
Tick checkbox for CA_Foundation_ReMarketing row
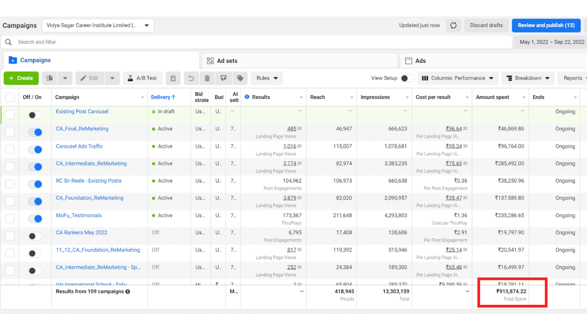[x=10, y=201]
